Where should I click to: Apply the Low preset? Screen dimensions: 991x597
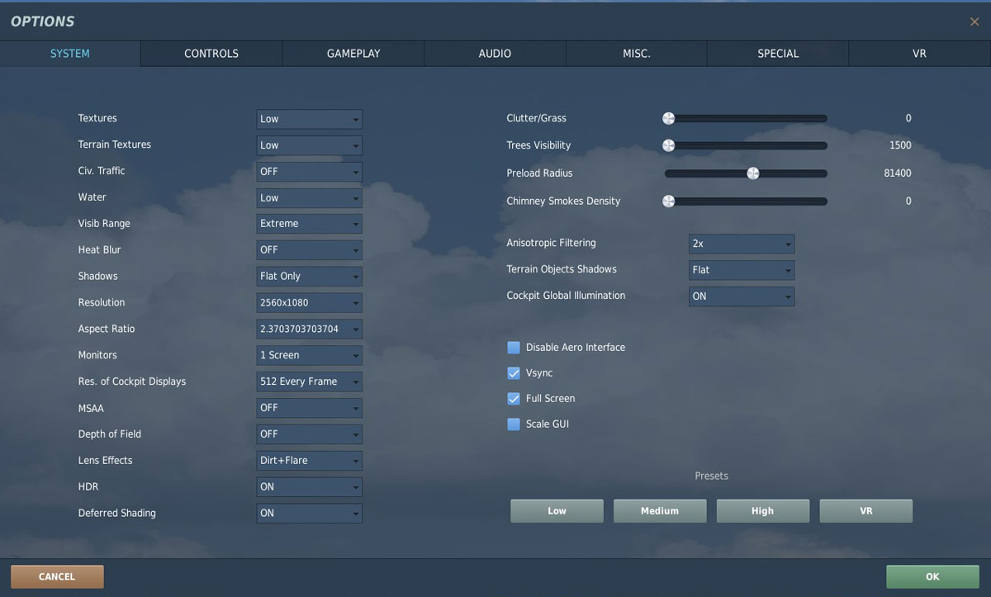[x=557, y=511]
